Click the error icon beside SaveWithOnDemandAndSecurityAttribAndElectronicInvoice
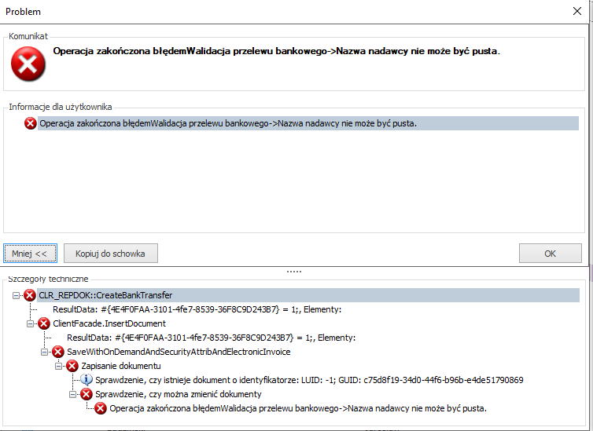The image size is (593, 431). [x=58, y=352]
